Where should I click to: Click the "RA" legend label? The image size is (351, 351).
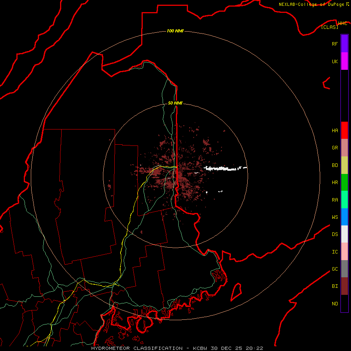[x=335, y=200]
